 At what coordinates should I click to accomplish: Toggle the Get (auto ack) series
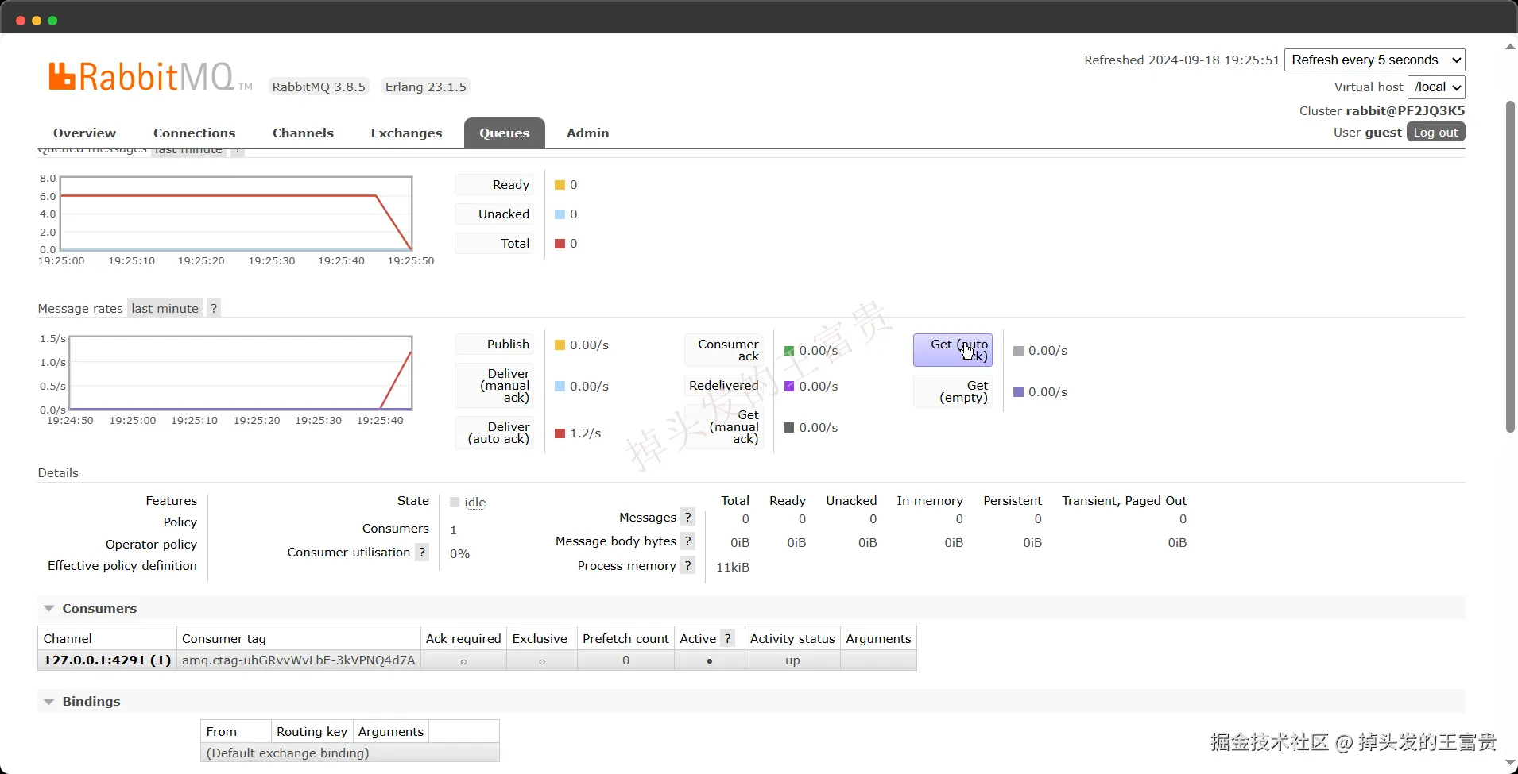click(953, 350)
